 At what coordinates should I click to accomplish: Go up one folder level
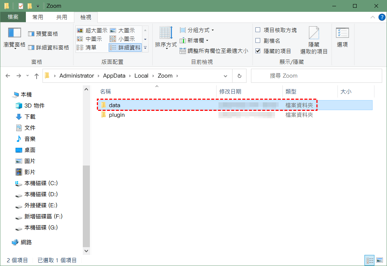click(37, 76)
